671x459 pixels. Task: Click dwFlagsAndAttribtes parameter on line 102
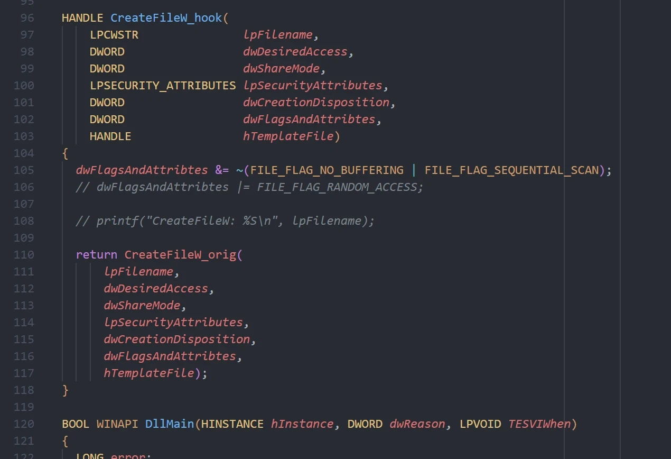[x=309, y=120]
